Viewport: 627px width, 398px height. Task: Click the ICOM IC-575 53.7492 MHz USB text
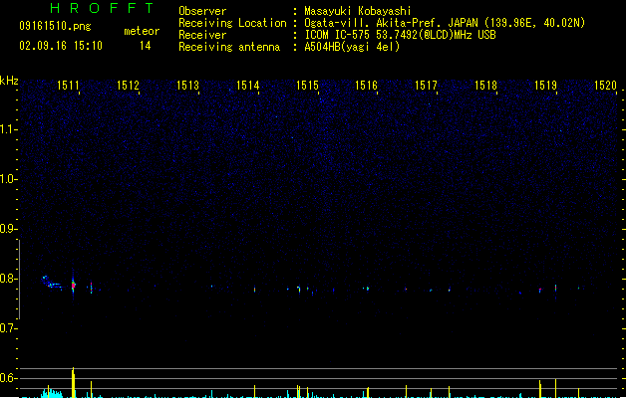click(x=401, y=35)
